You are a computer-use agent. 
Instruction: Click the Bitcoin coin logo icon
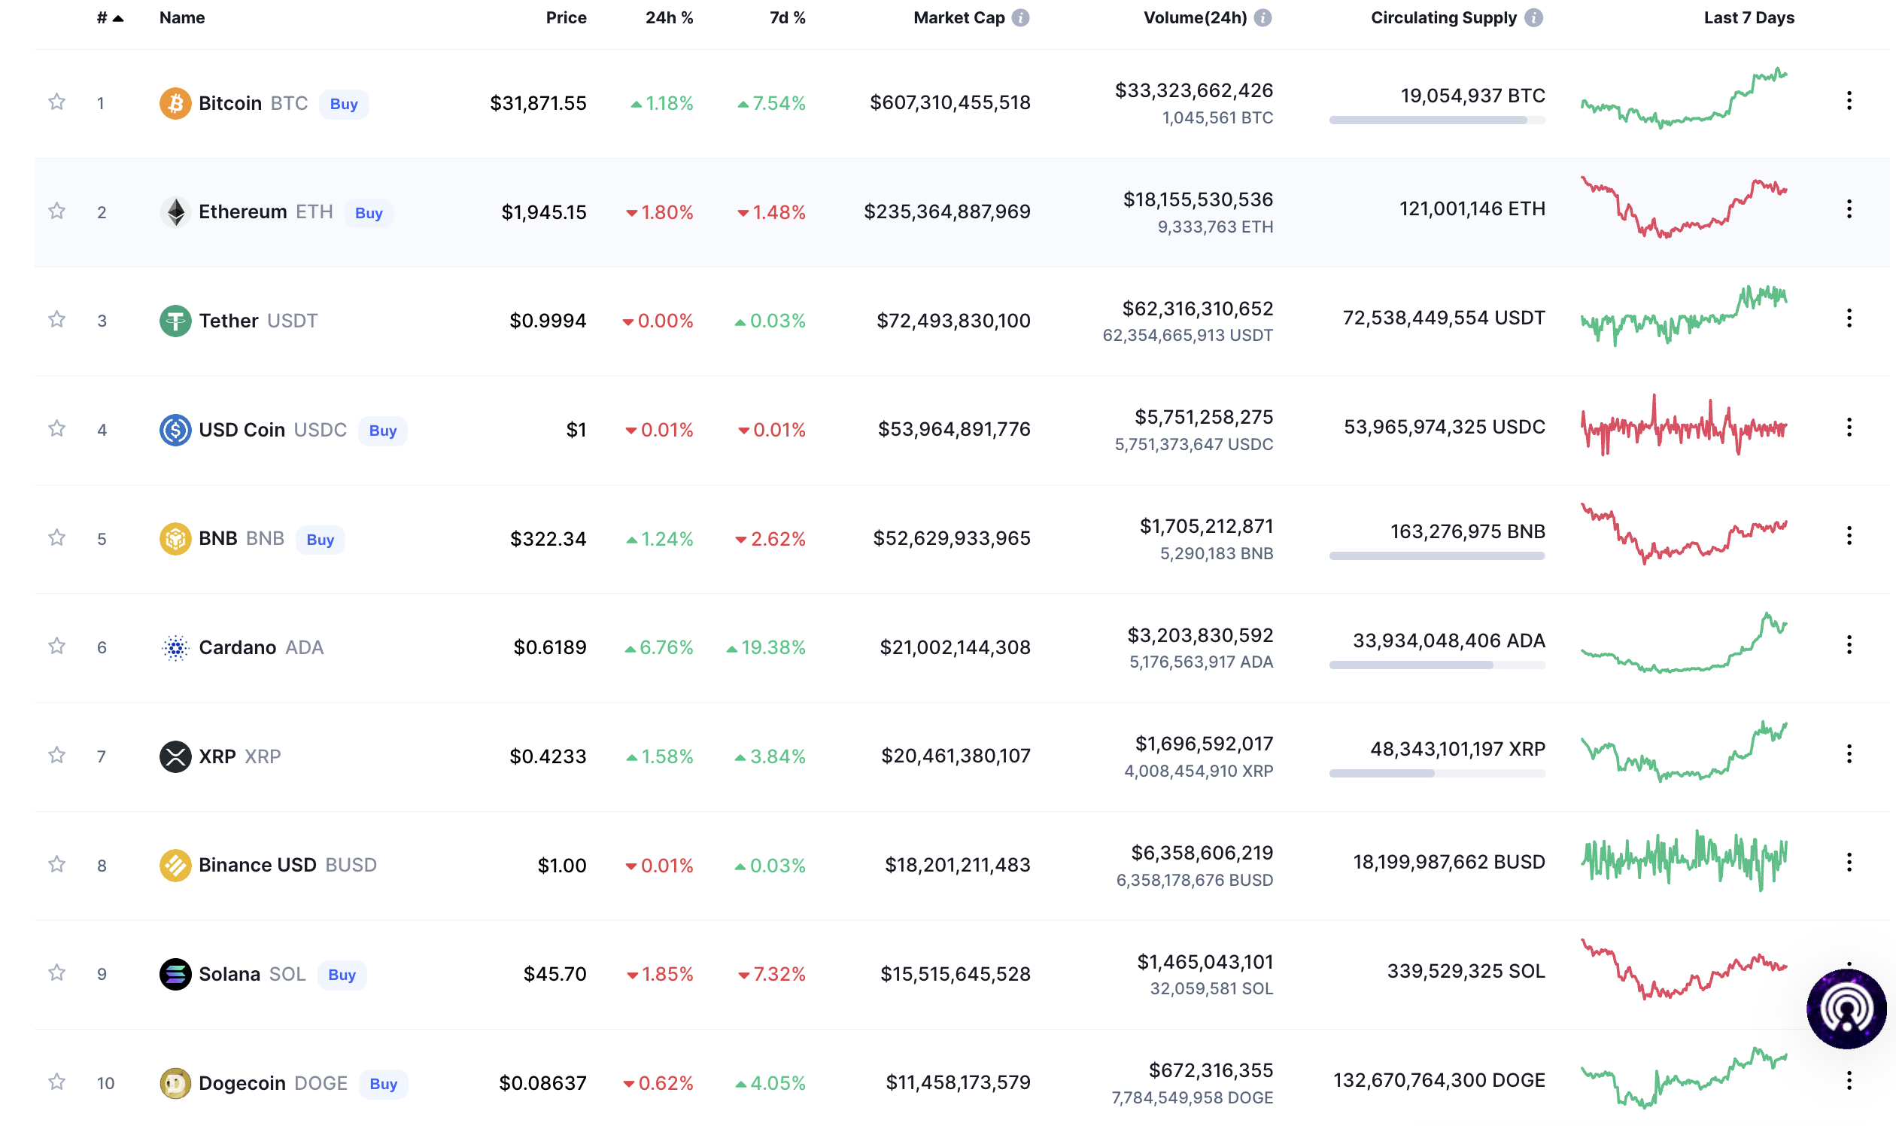tap(175, 103)
